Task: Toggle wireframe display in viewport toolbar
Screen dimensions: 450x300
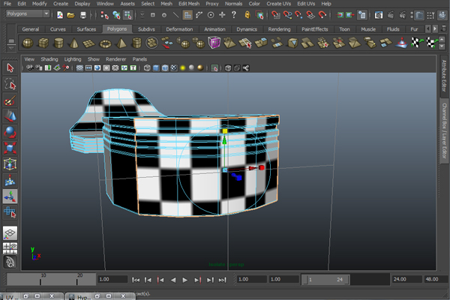Action: [147, 68]
